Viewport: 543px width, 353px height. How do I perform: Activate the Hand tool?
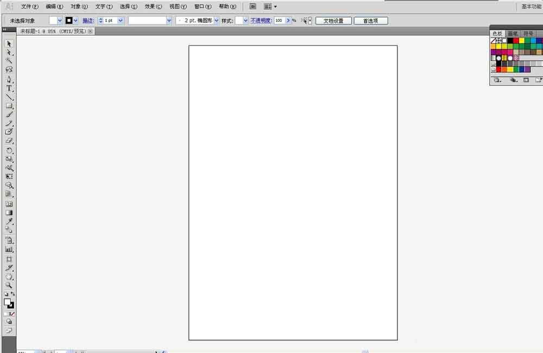(9, 276)
